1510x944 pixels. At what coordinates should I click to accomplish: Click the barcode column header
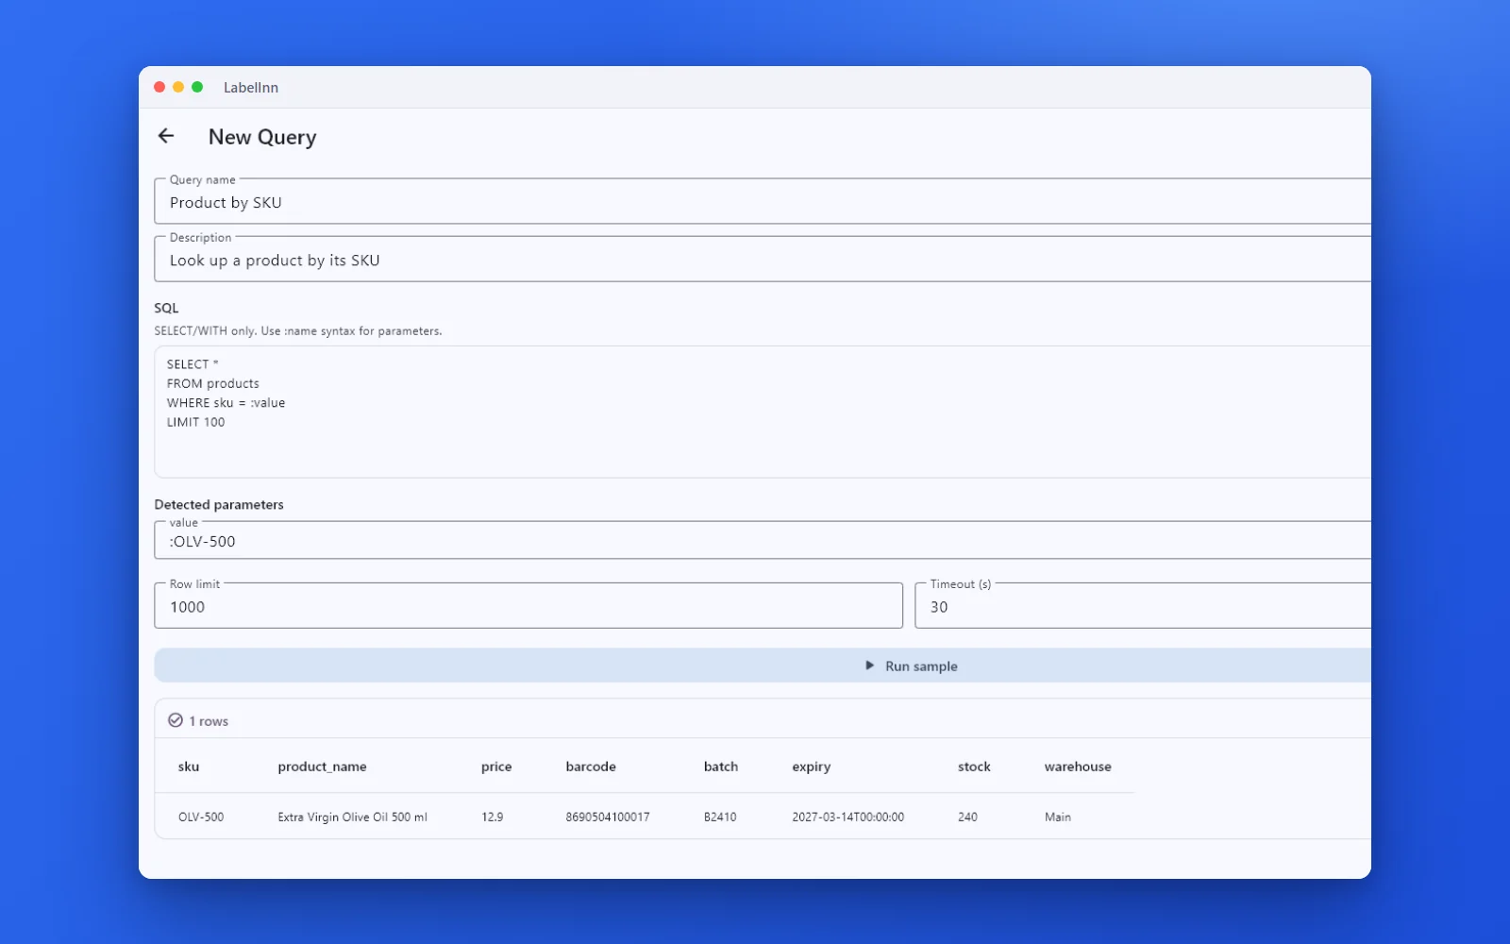point(591,767)
